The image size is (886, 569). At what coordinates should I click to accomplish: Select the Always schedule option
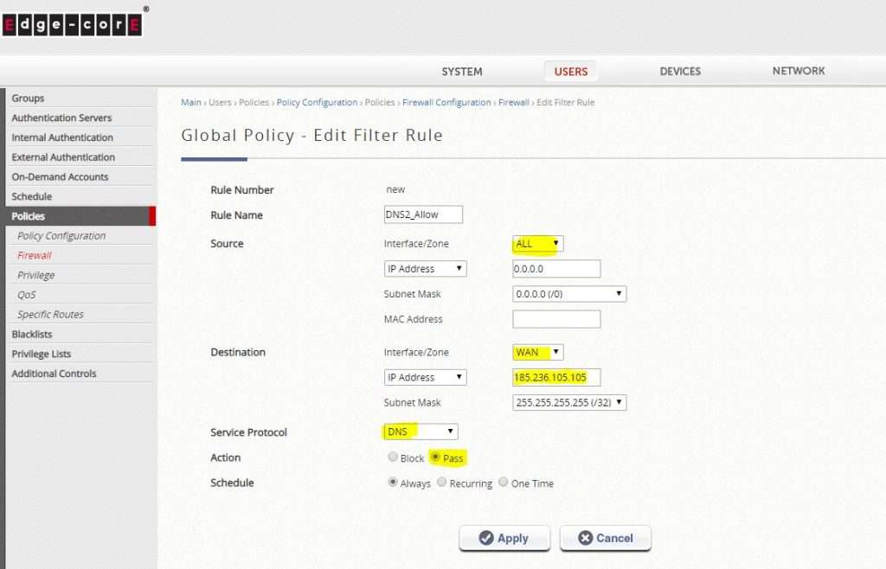(x=394, y=483)
